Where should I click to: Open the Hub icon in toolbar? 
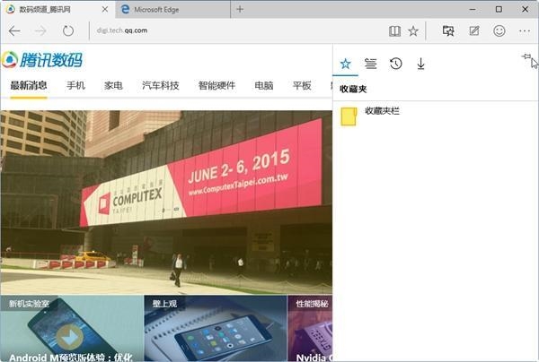click(448, 30)
